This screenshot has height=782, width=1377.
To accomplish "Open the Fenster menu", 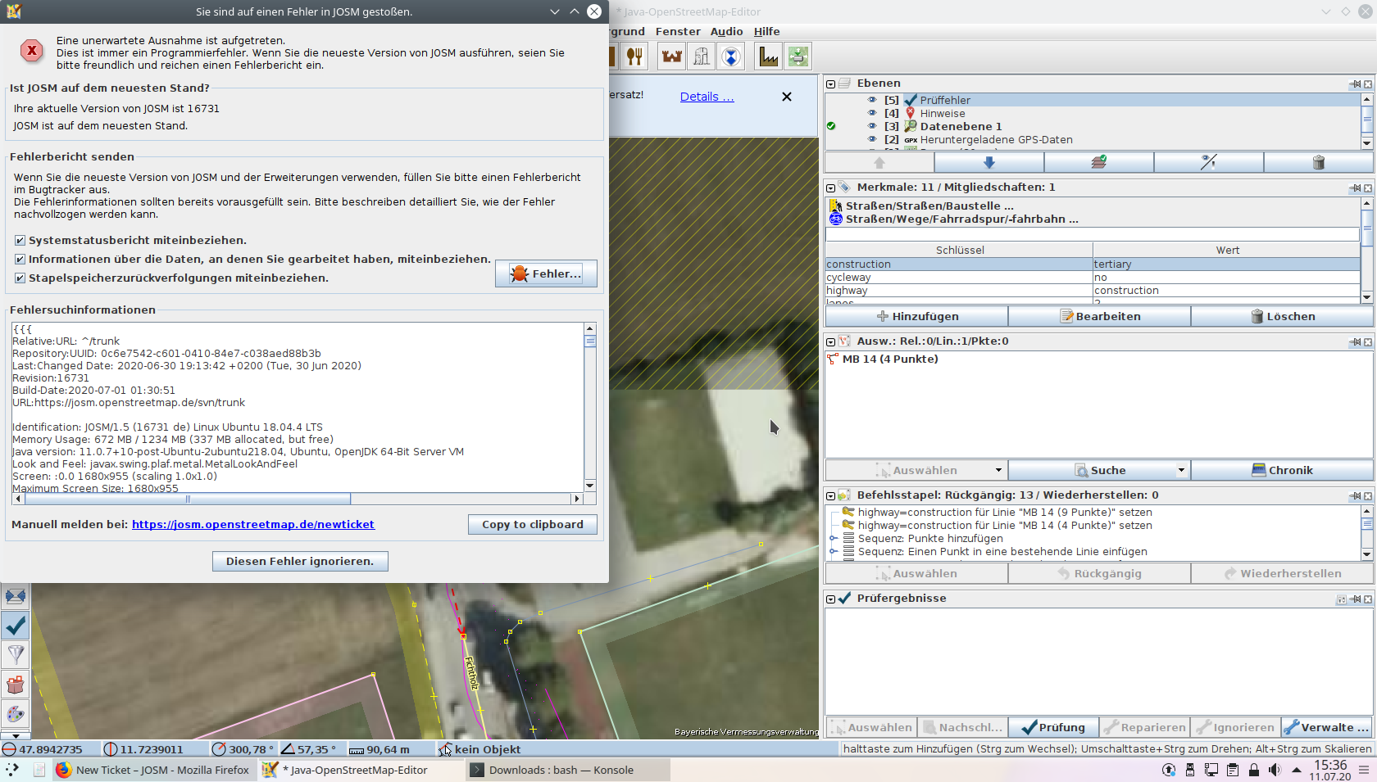I will 678,31.
